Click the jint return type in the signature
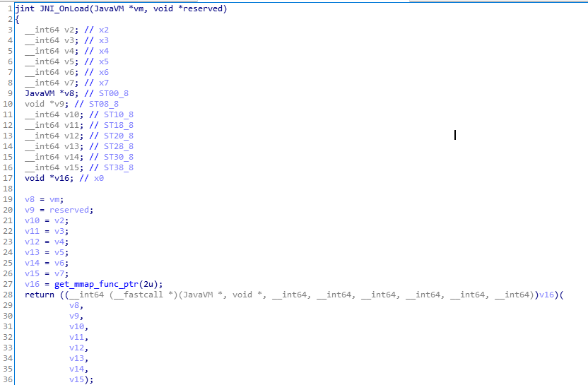 25,8
